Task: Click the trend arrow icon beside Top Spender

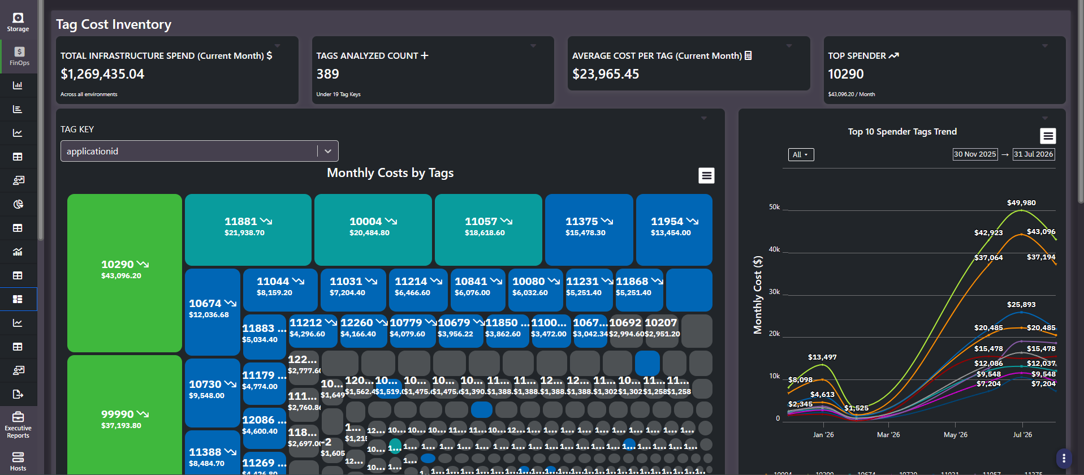Action: [x=893, y=55]
